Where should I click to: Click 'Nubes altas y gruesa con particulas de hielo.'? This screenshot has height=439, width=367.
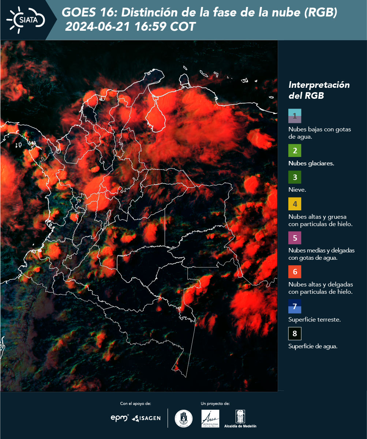pos(320,220)
